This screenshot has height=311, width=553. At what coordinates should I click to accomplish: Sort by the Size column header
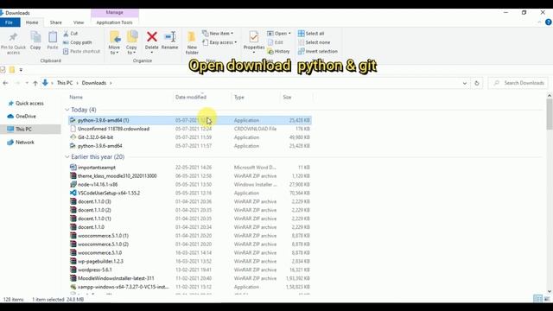coord(287,98)
